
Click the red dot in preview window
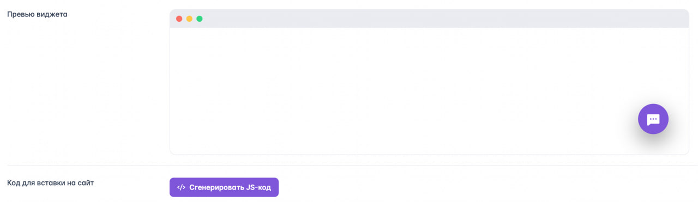tap(179, 19)
